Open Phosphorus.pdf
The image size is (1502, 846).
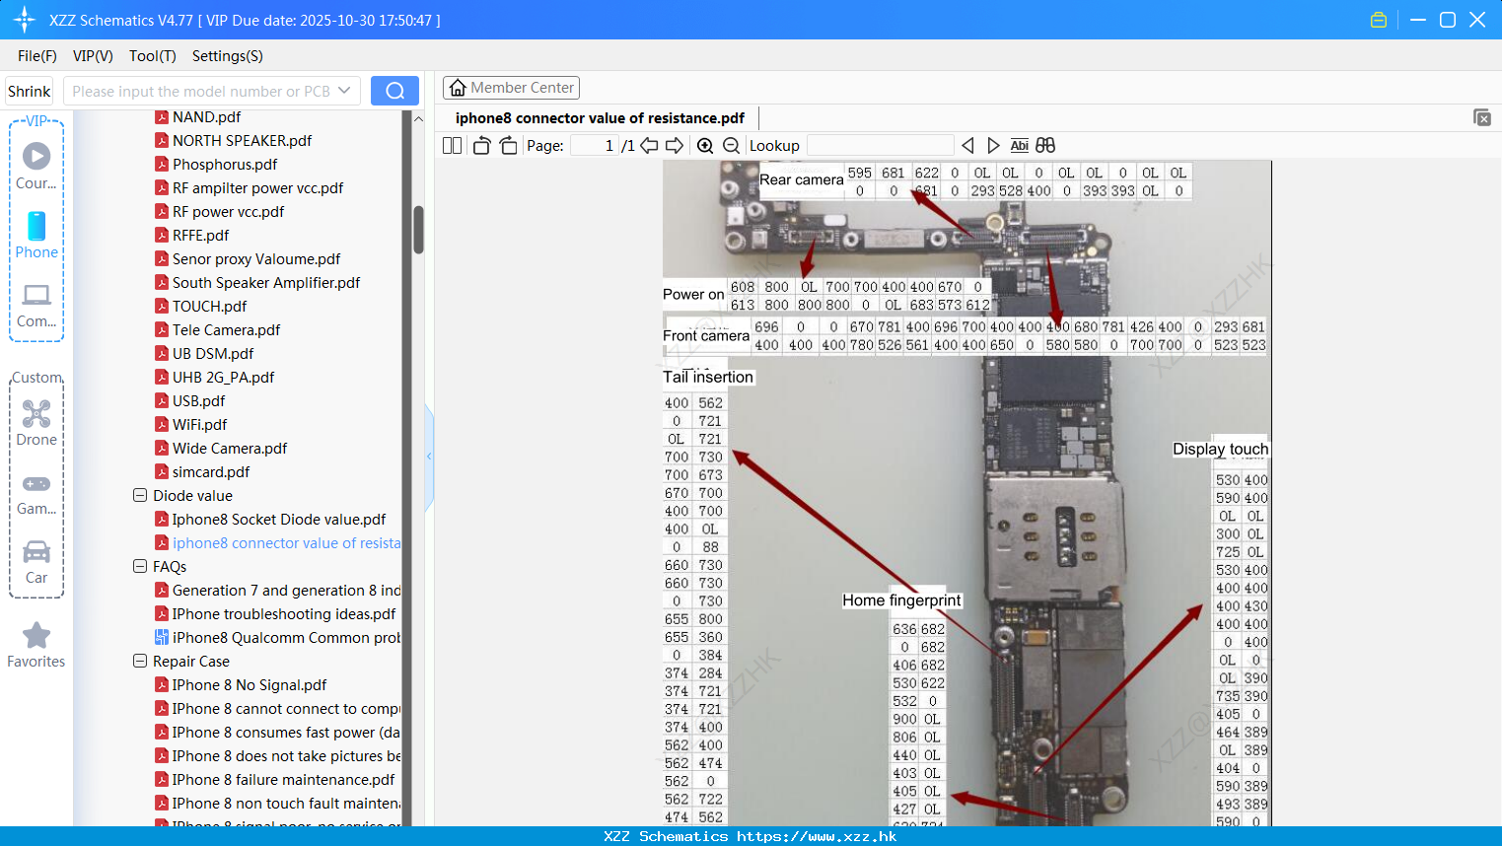pos(225,164)
